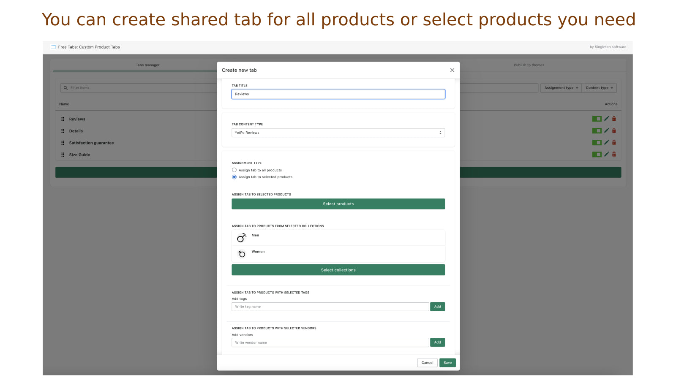Open the Assignment type filter dropdown
This screenshot has height=380, width=676.
coord(561,87)
